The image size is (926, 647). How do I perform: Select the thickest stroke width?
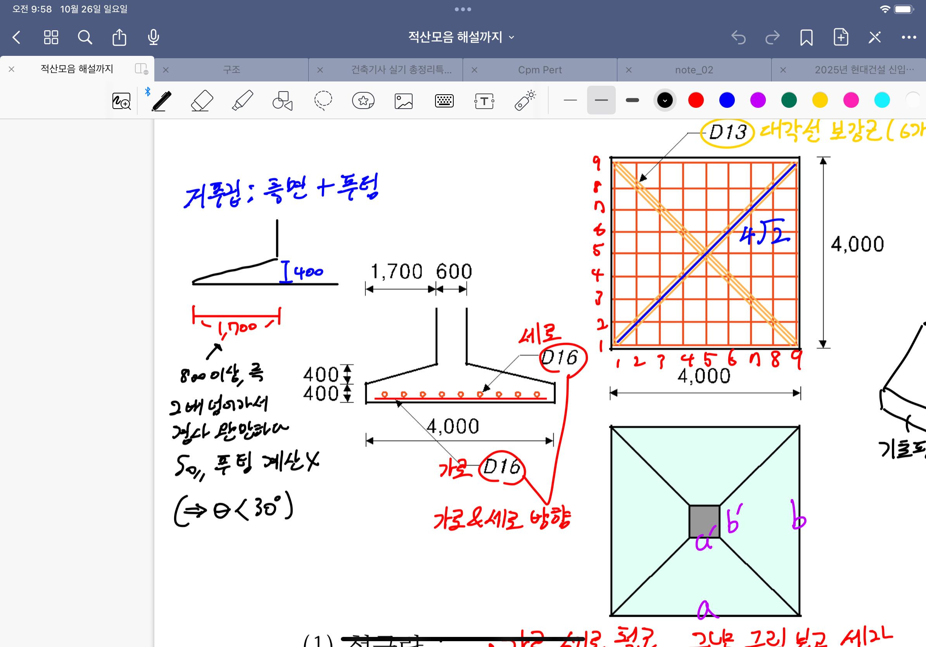click(x=632, y=100)
